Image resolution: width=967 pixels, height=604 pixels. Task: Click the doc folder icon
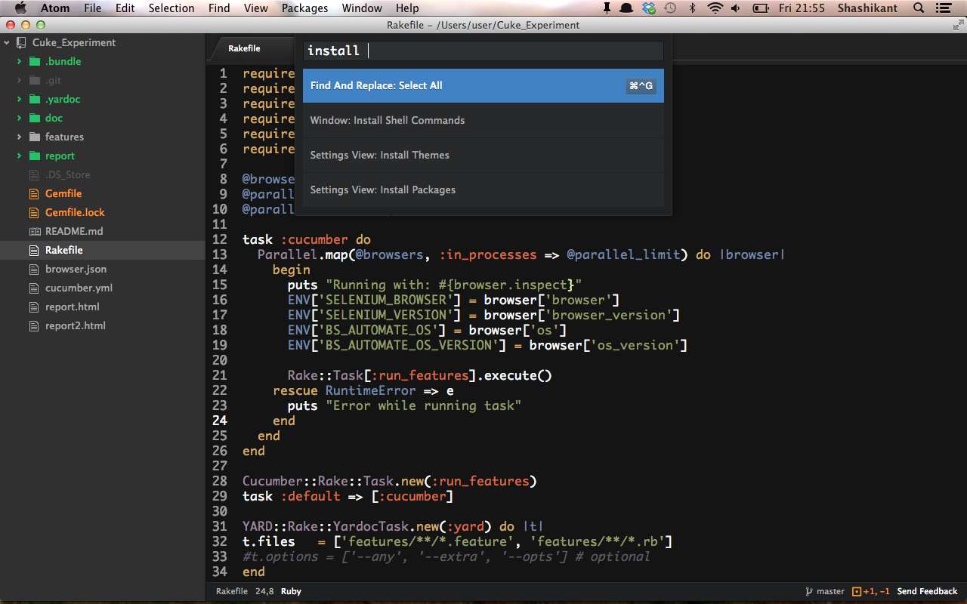[34, 118]
